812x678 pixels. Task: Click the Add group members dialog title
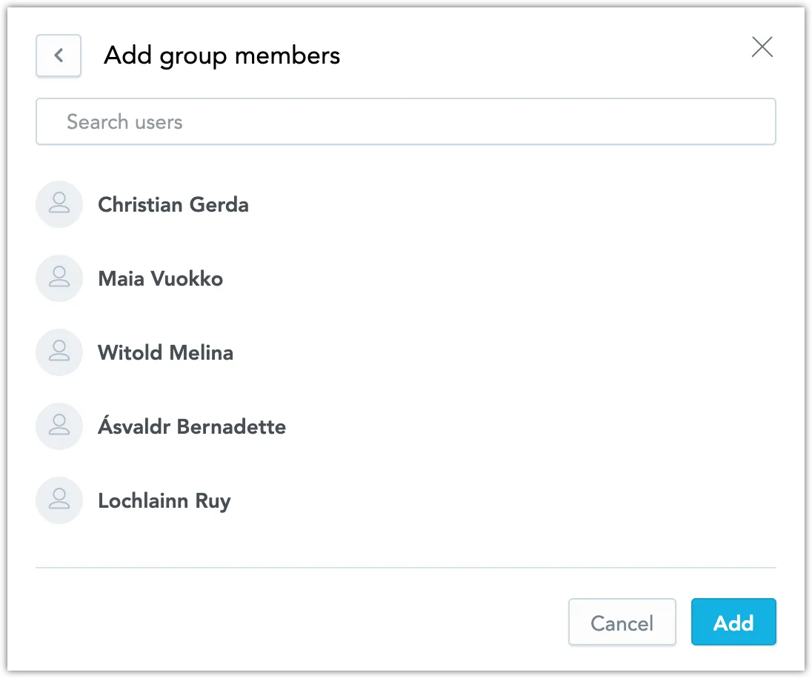[x=221, y=55]
